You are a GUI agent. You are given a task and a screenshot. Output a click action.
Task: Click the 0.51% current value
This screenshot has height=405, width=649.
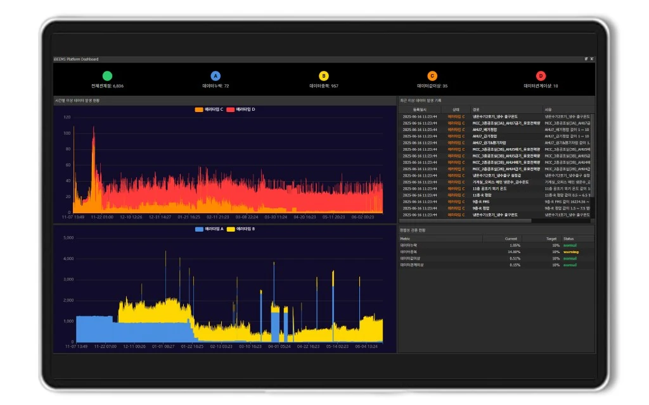(x=515, y=259)
